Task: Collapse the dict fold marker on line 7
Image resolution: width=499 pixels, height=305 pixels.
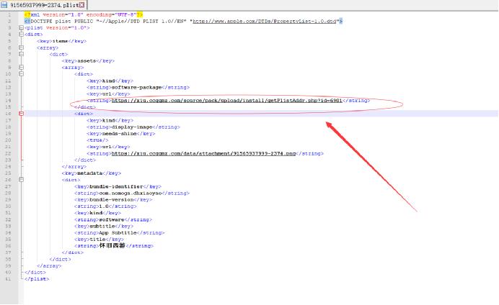Action: tap(22, 54)
